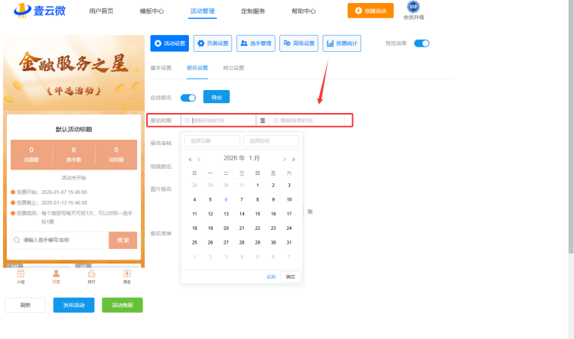Jump to next year in calendar
Image resolution: width=574 pixels, height=339 pixels.
pos(293,159)
